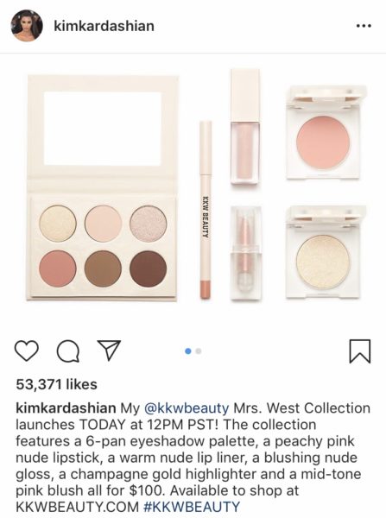This screenshot has height=518, width=386.
Task: Select first blue carousel dot
Action: (188, 351)
